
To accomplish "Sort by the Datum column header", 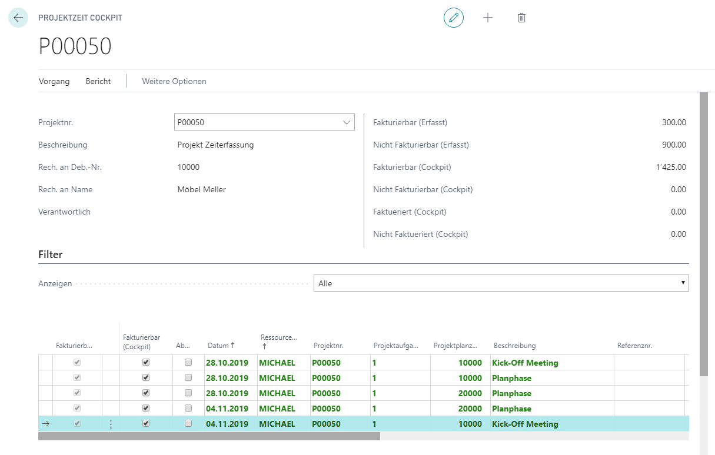I will click(221, 346).
